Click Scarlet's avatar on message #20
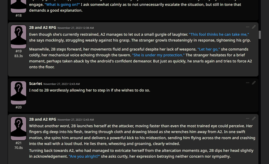This screenshot has height=164, width=269. 18,93
